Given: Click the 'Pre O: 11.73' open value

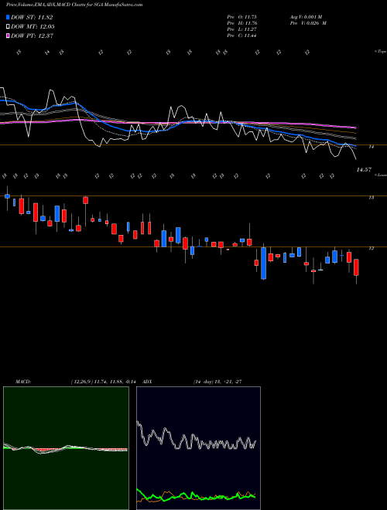Looking at the screenshot, I should (242, 16).
